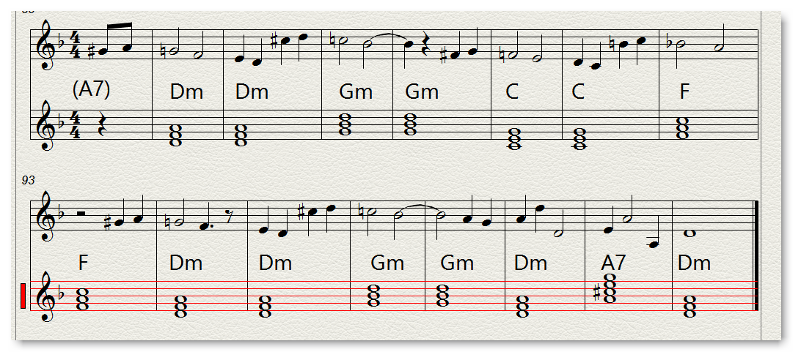Select the 4/4 time signature on the melody staff
801x360 pixels.
[x=75, y=45]
